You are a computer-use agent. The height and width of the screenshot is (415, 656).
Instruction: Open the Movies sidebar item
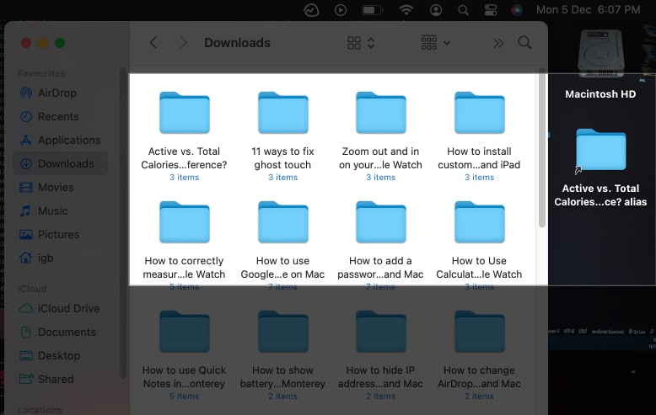[56, 188]
